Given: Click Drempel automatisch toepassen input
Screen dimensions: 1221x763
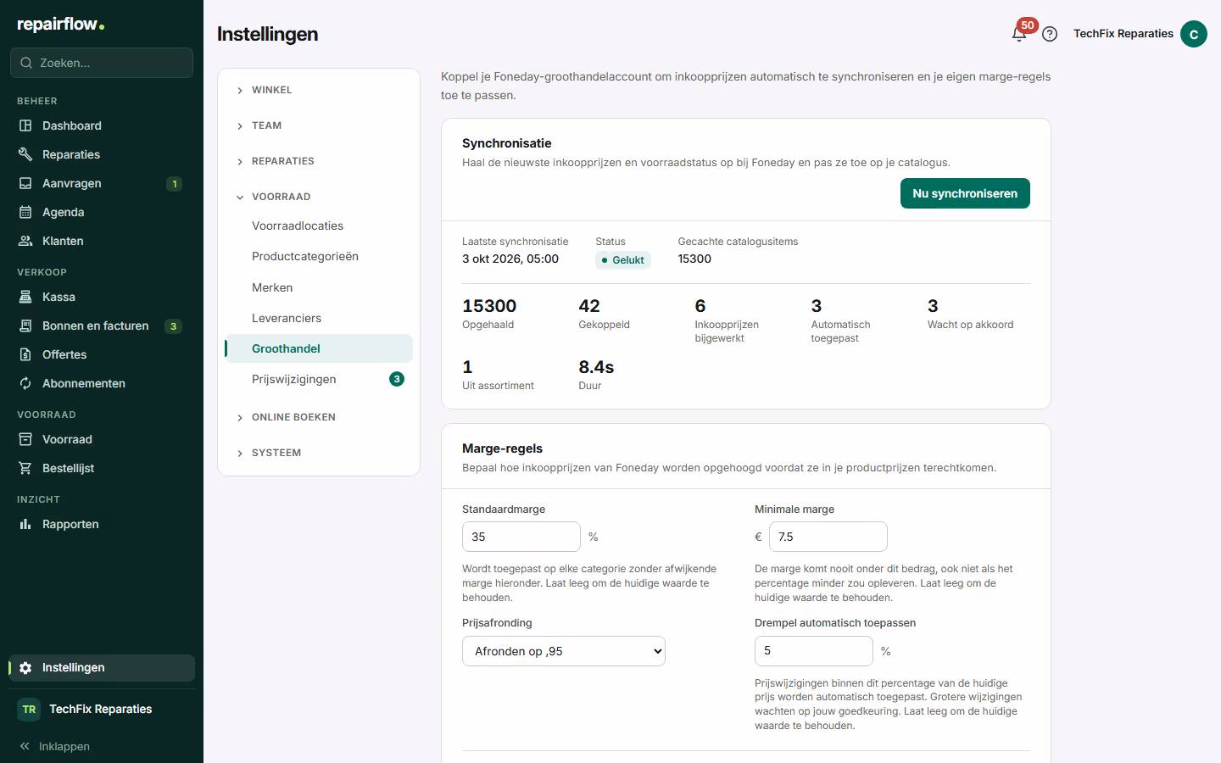Looking at the screenshot, I should [x=814, y=651].
